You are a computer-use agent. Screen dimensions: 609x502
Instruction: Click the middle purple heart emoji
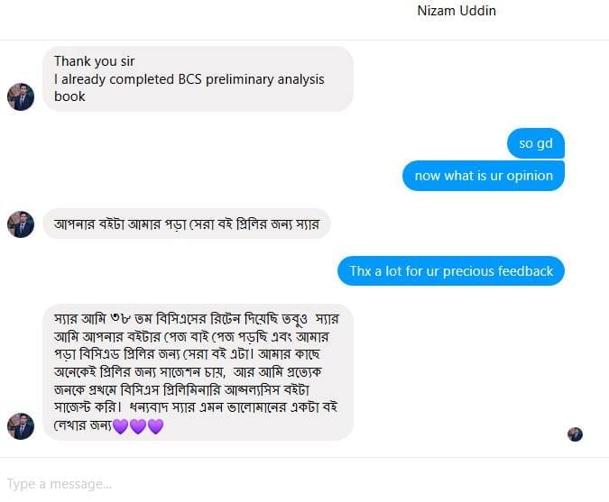coord(138,426)
